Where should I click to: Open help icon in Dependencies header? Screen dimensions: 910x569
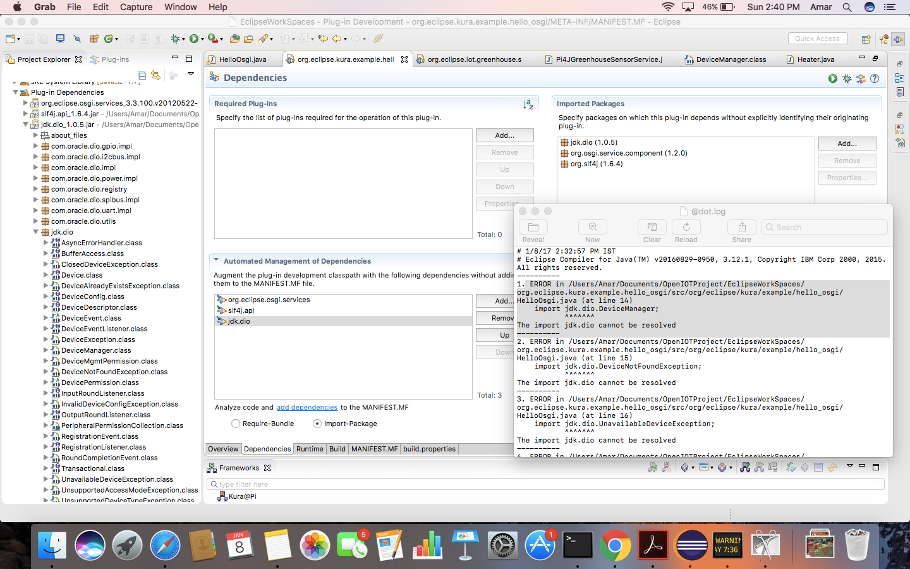pos(875,78)
